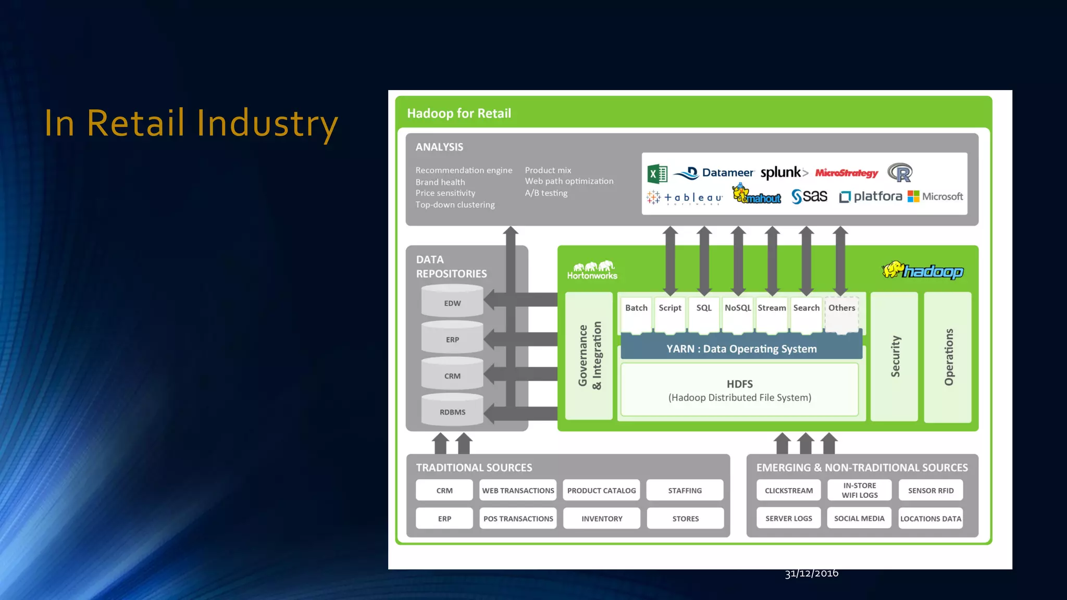The image size is (1067, 600).
Task: Click the Microsoft logo
Action: pyautogui.click(x=935, y=196)
